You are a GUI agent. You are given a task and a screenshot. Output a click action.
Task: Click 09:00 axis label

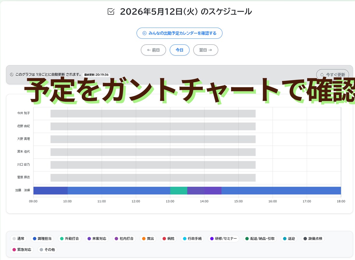[33, 201]
